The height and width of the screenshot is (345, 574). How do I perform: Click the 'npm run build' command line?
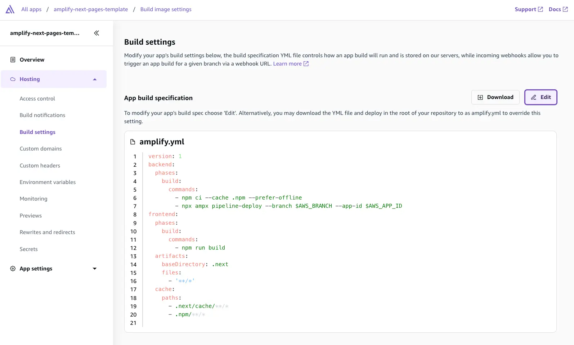[x=200, y=248]
